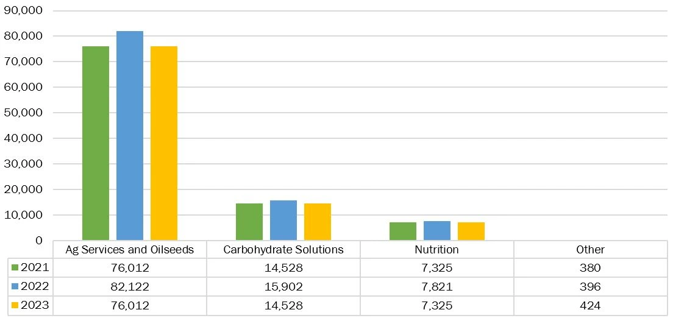Image resolution: width=673 pixels, height=321 pixels.
Task: Select the green 2021 Nutrition bar
Action: tap(403, 231)
